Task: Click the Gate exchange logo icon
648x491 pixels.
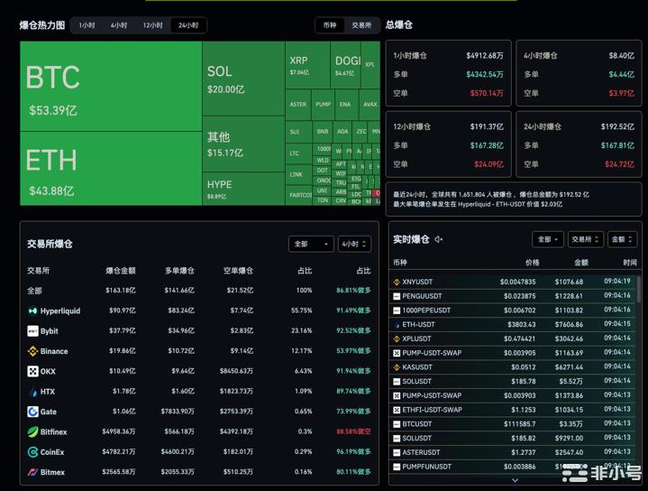Action: pos(32,412)
